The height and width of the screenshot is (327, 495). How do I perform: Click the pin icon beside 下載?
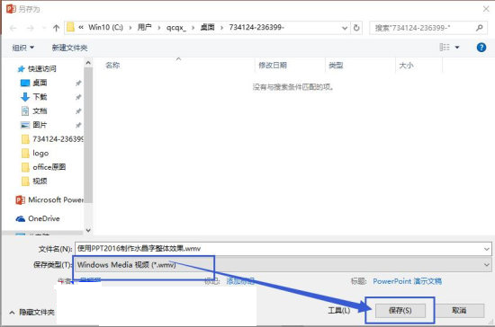click(x=78, y=97)
